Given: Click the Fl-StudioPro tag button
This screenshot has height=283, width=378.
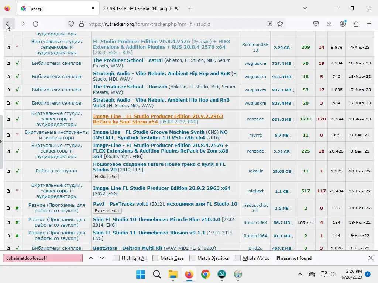Looking at the screenshot, I should pyautogui.click(x=106, y=177).
